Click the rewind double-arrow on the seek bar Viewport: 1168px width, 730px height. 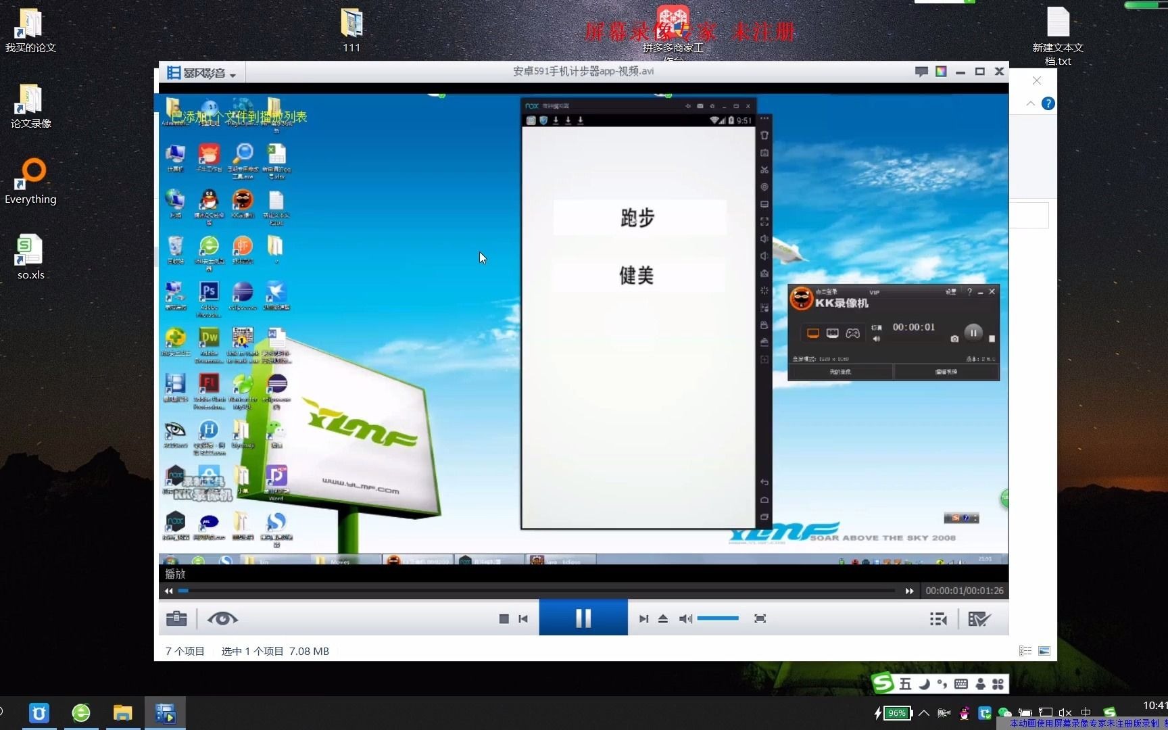point(168,591)
